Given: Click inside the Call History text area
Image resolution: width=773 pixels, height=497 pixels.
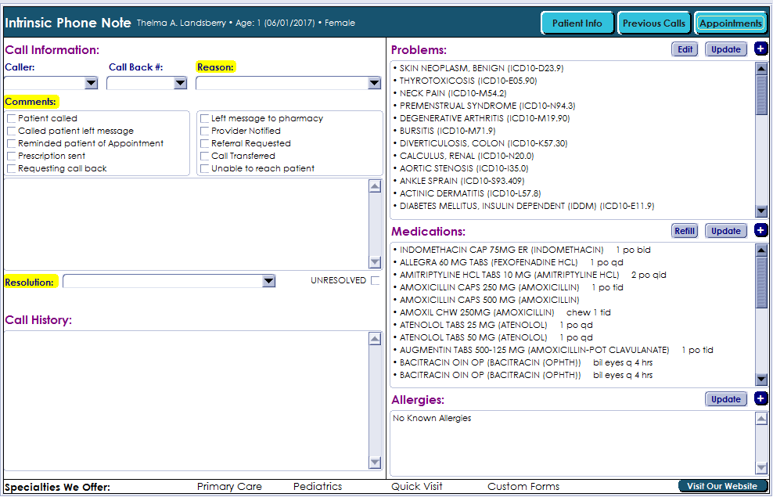Looking at the screenshot, I should [186, 399].
